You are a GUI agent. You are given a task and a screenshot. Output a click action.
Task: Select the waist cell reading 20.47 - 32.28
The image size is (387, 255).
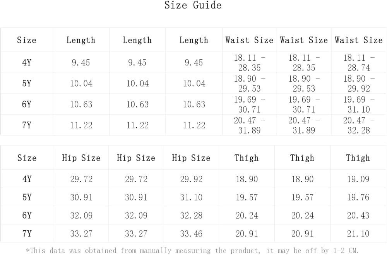[359, 125]
